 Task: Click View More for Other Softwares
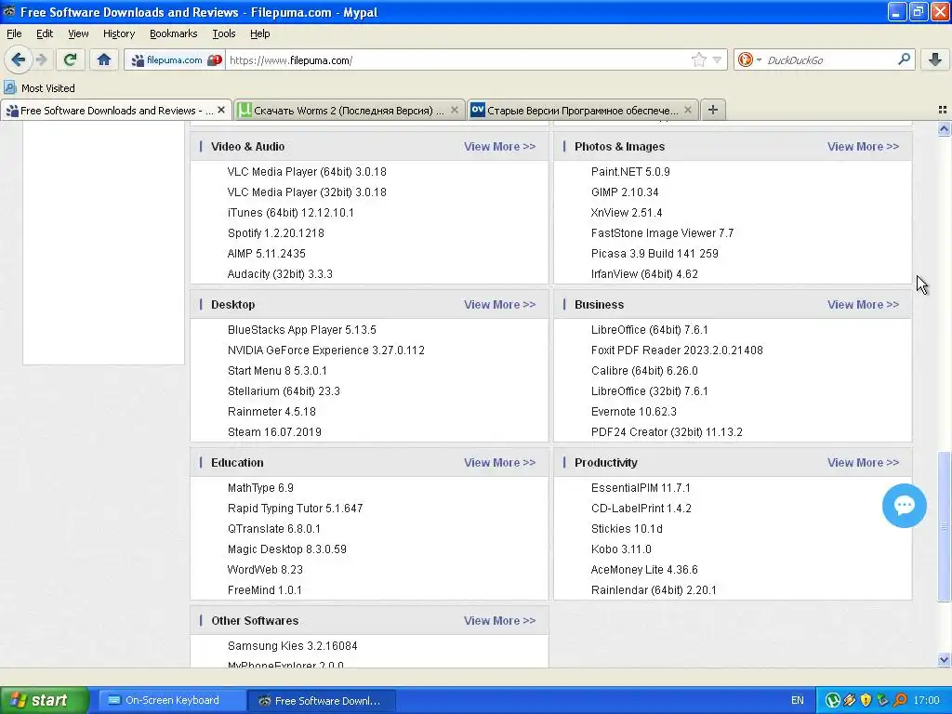tap(499, 620)
